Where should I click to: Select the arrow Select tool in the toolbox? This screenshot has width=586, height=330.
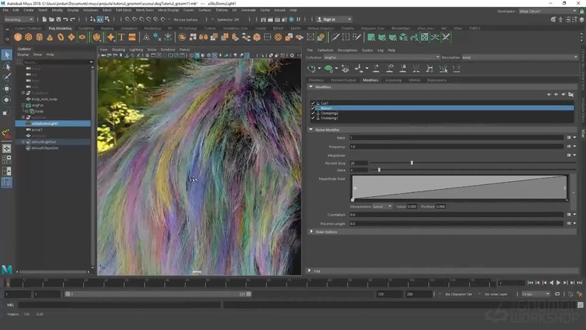[6, 54]
